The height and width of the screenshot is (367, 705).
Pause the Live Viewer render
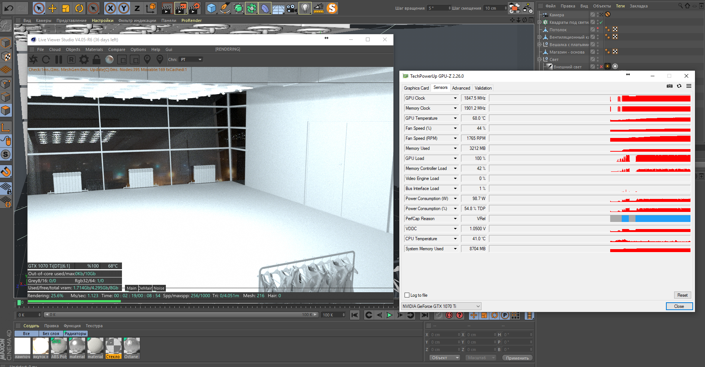pyautogui.click(x=59, y=59)
